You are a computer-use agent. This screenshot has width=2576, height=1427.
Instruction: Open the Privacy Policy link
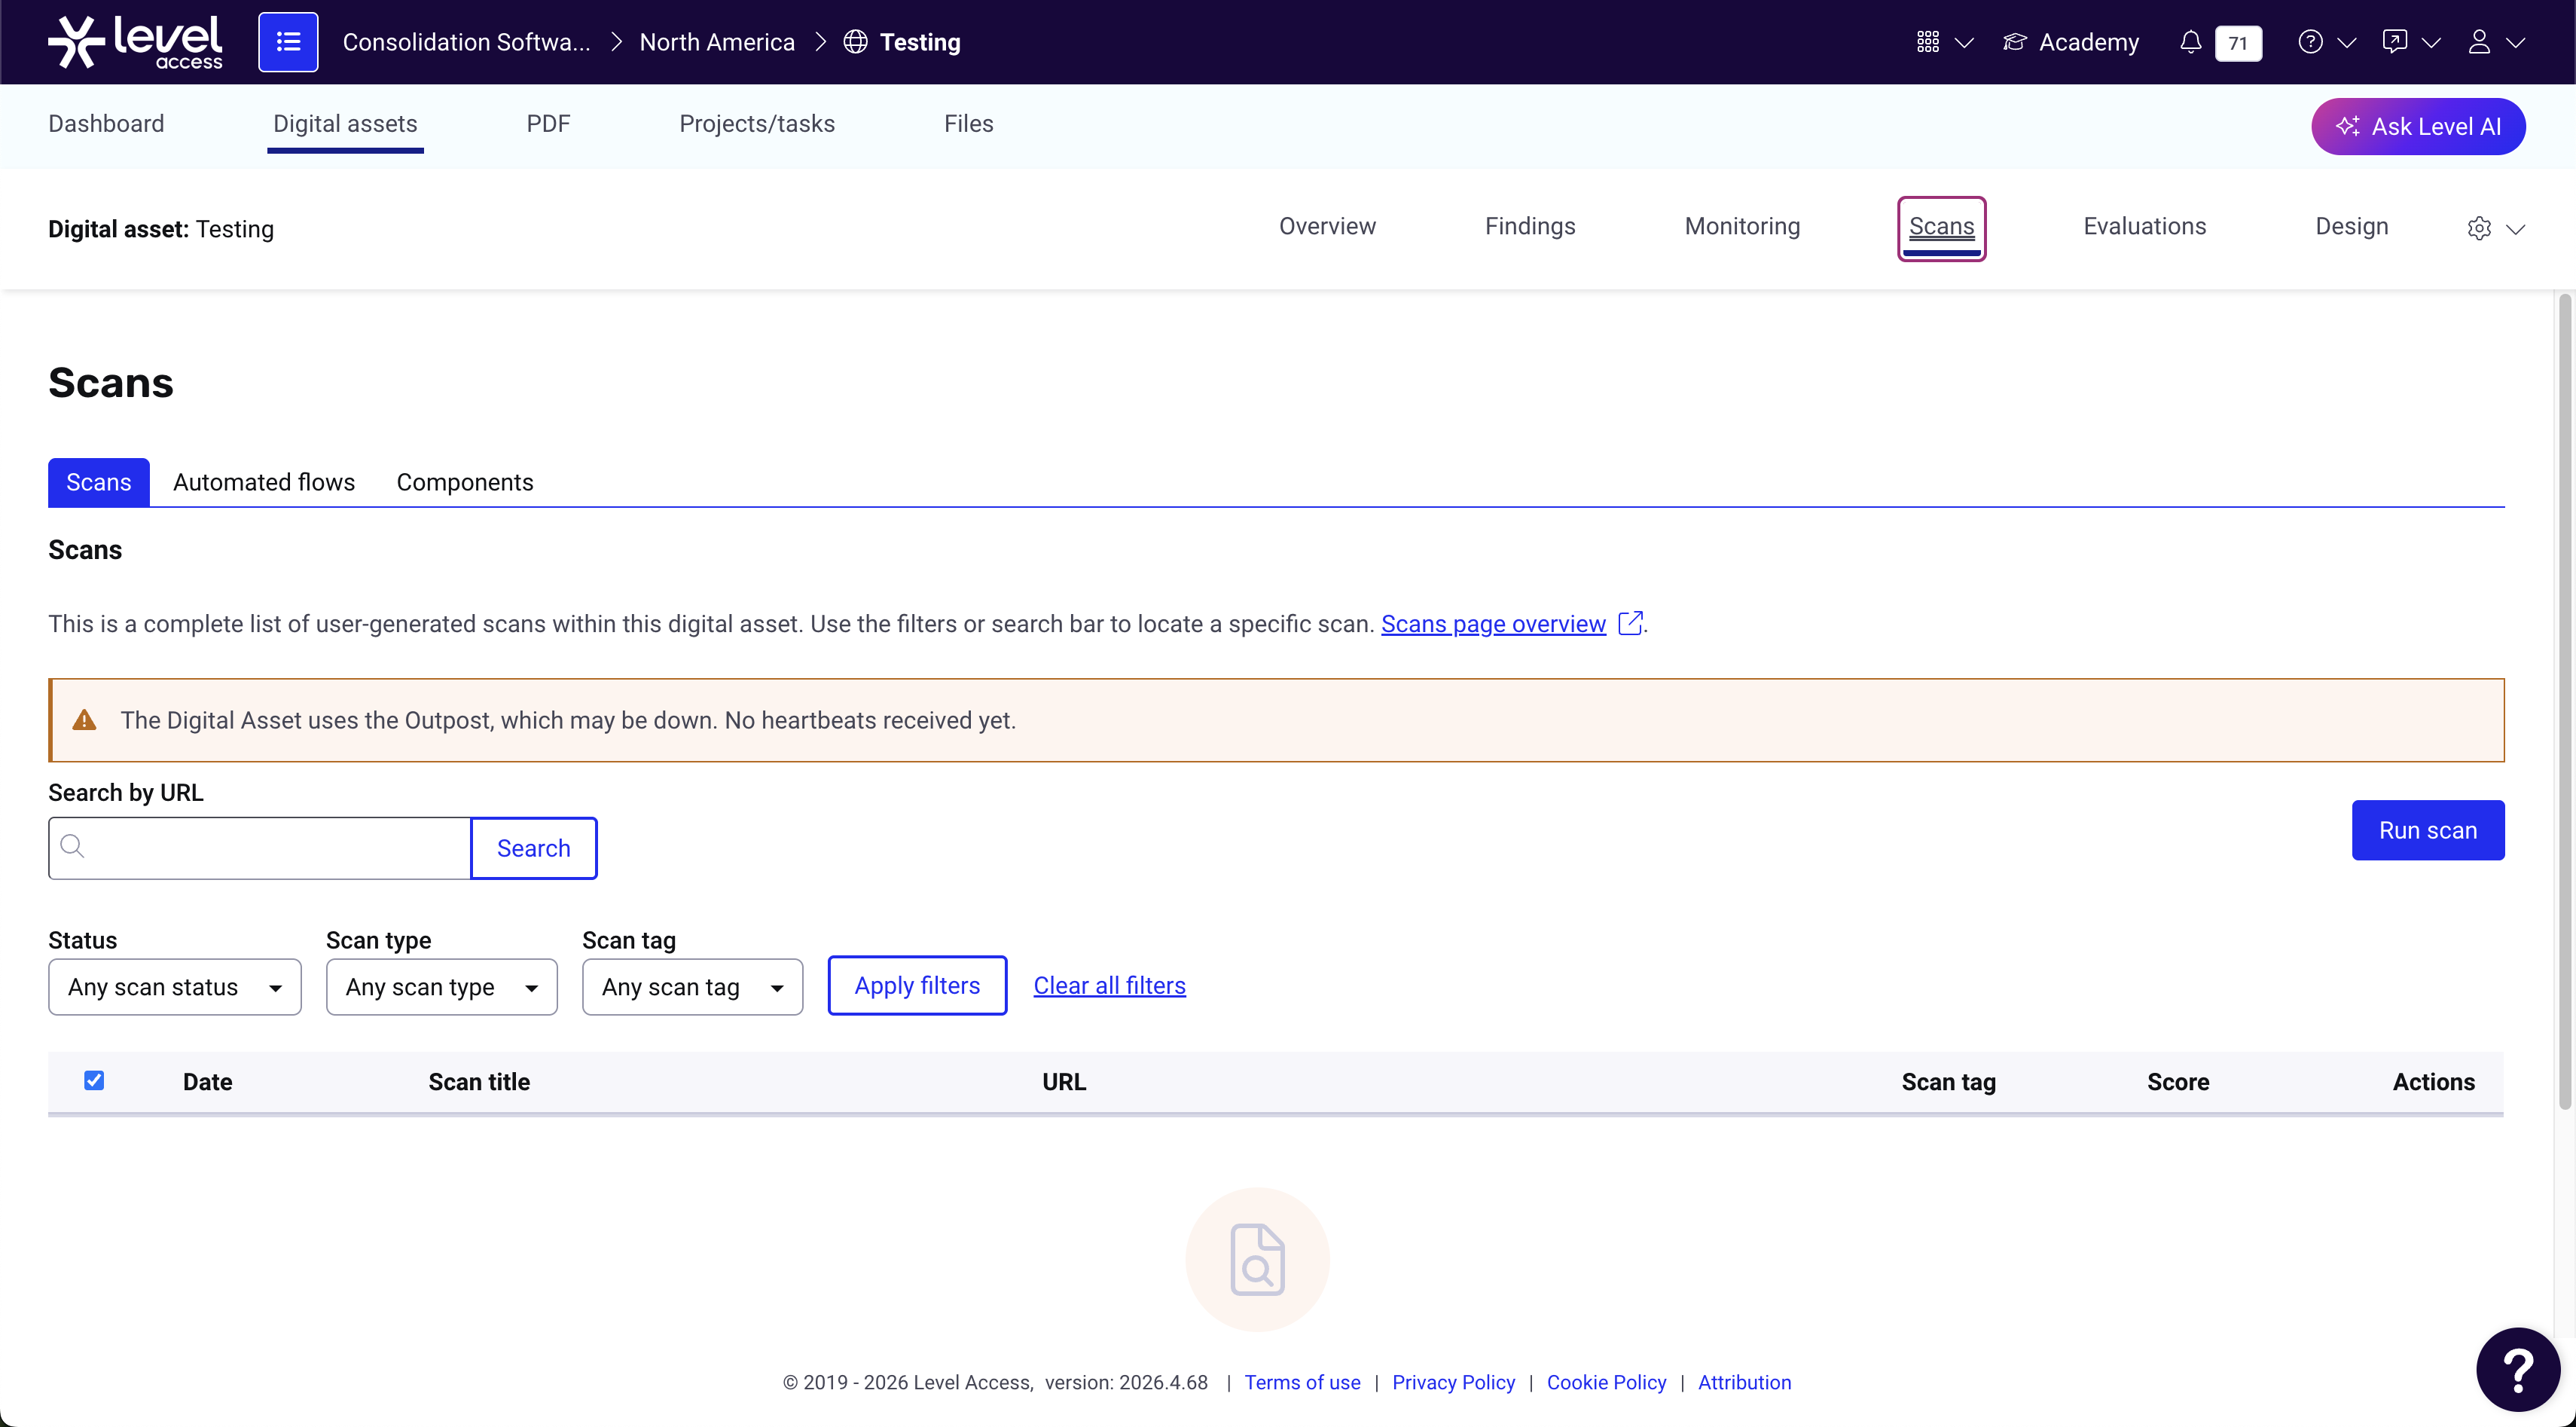coord(1453,1382)
